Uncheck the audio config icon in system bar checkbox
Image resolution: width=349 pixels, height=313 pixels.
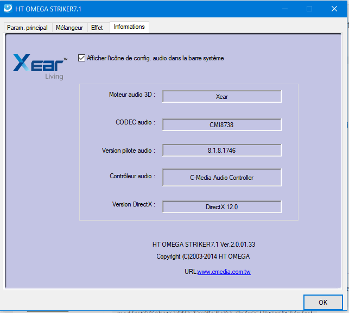(81, 58)
